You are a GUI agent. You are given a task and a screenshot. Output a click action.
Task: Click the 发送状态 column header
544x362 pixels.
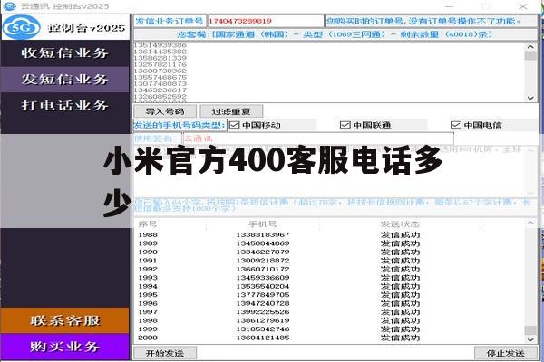point(400,224)
